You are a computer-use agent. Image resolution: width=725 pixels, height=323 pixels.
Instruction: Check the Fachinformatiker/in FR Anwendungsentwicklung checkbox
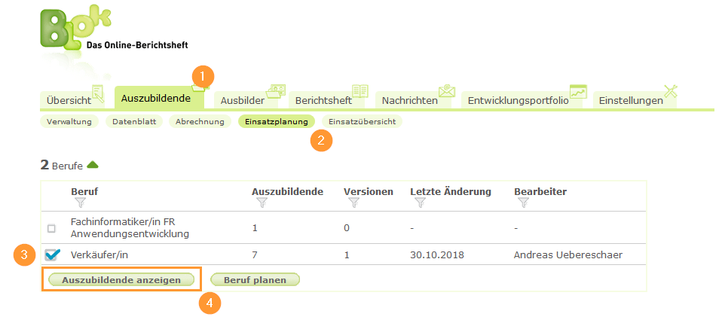click(51, 228)
